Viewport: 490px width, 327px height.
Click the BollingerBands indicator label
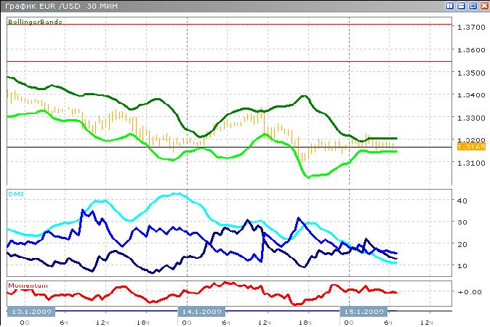tap(35, 22)
